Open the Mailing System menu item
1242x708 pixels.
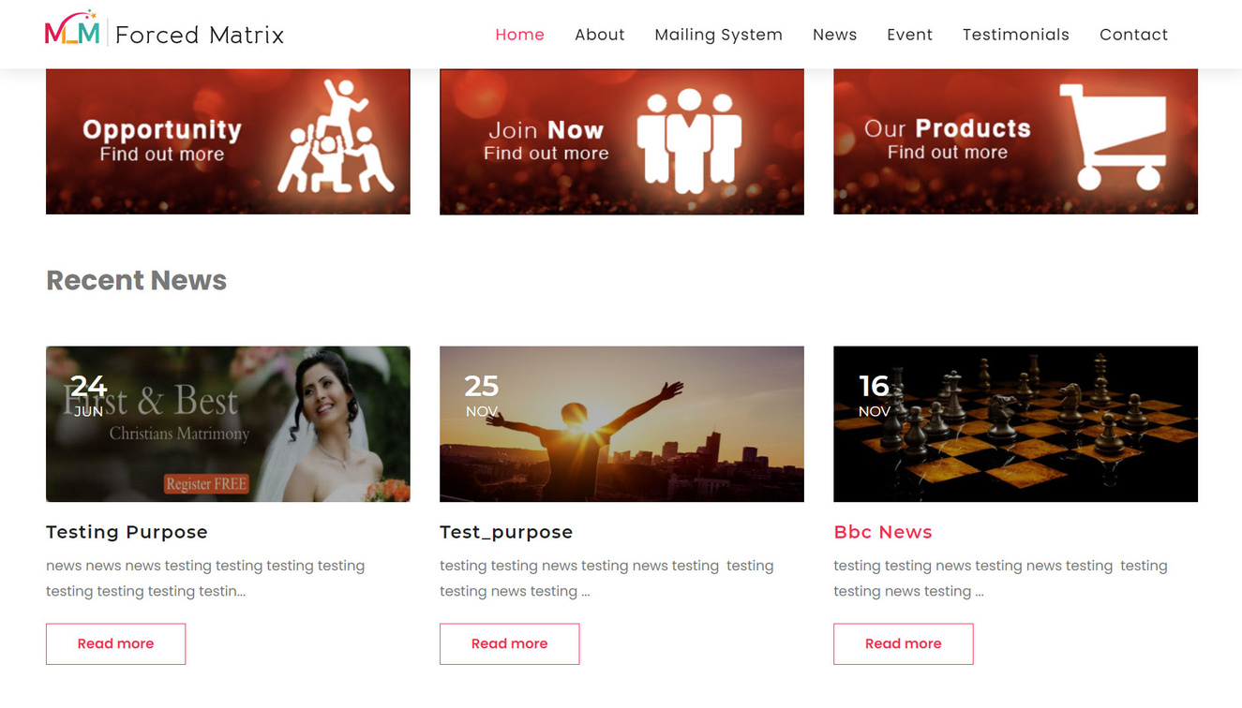[718, 35]
